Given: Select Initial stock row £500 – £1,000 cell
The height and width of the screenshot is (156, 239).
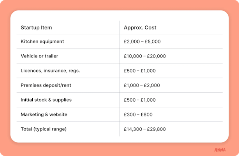Looking at the screenshot, I should 140,100.
